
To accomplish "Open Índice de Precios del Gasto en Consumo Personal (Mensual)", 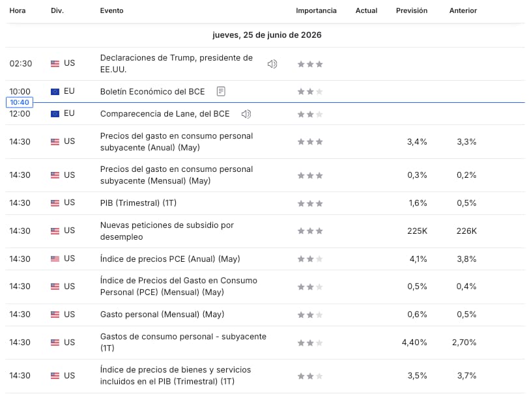I will [179, 287].
